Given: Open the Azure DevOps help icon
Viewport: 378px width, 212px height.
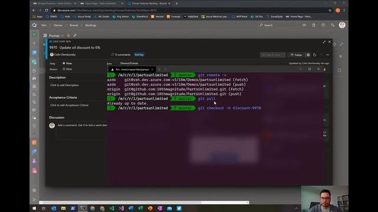Looking at the screenshot, I should pos(323,25).
